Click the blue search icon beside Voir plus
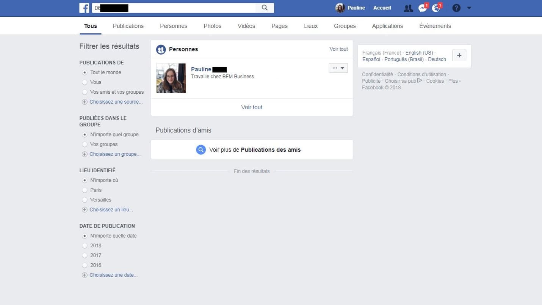Screen dimensions: 542x305 click(201, 150)
